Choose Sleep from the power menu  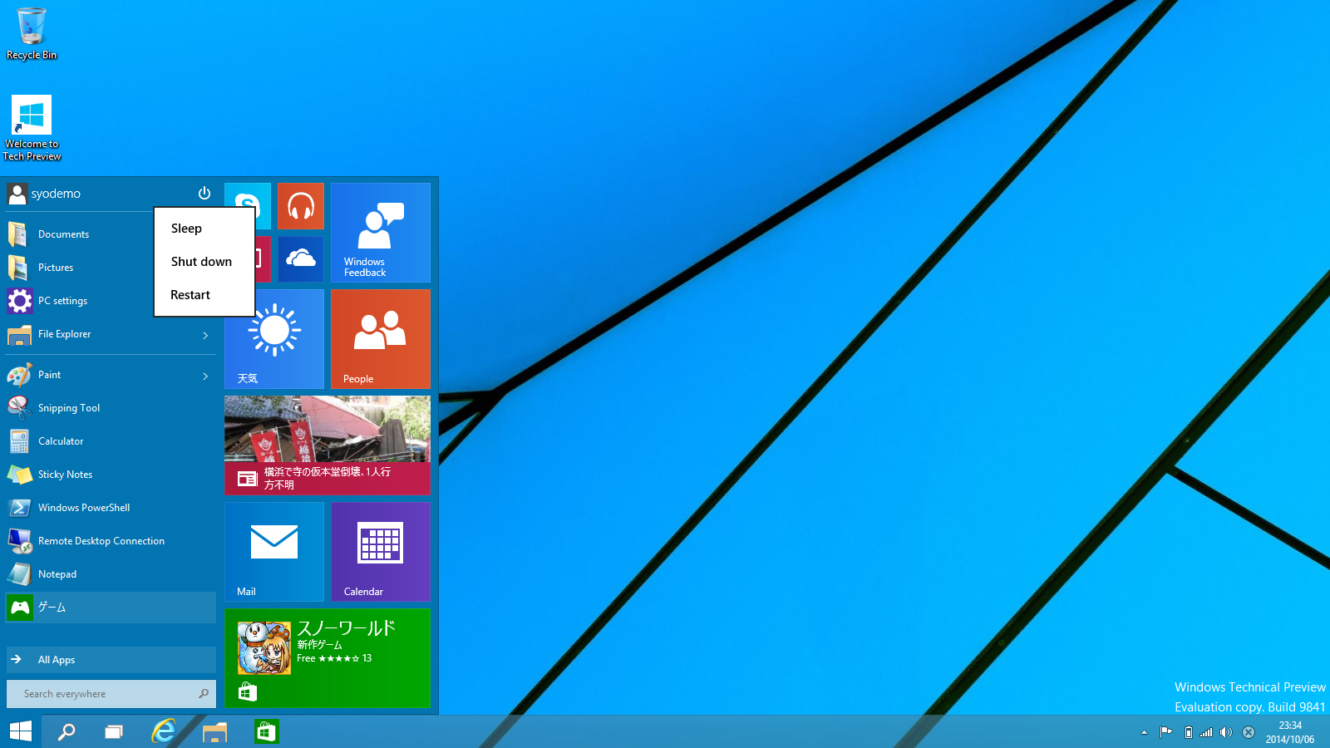click(204, 229)
